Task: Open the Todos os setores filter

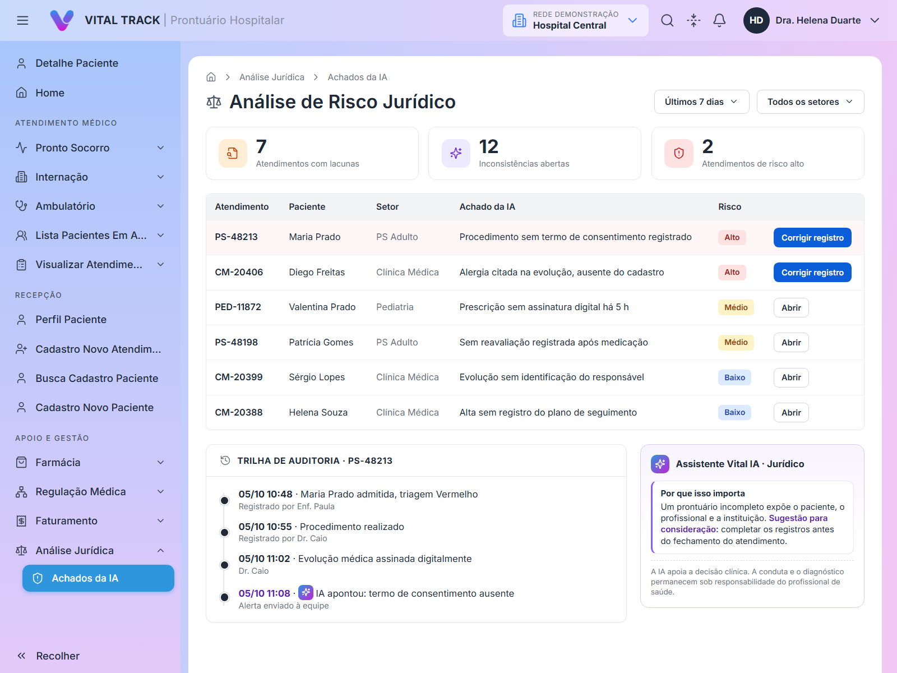Action: point(810,102)
